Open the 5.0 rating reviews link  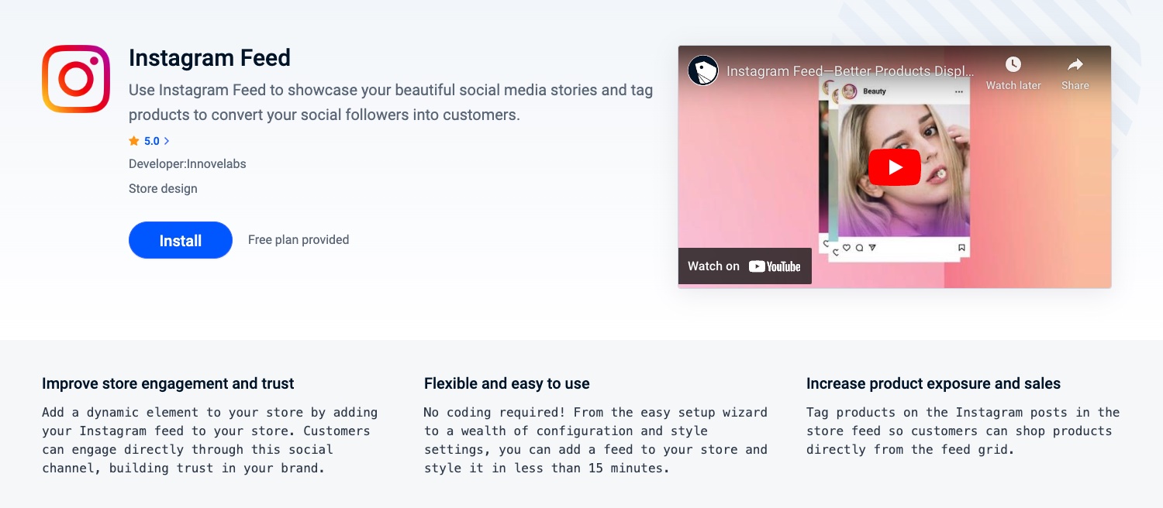(x=151, y=141)
